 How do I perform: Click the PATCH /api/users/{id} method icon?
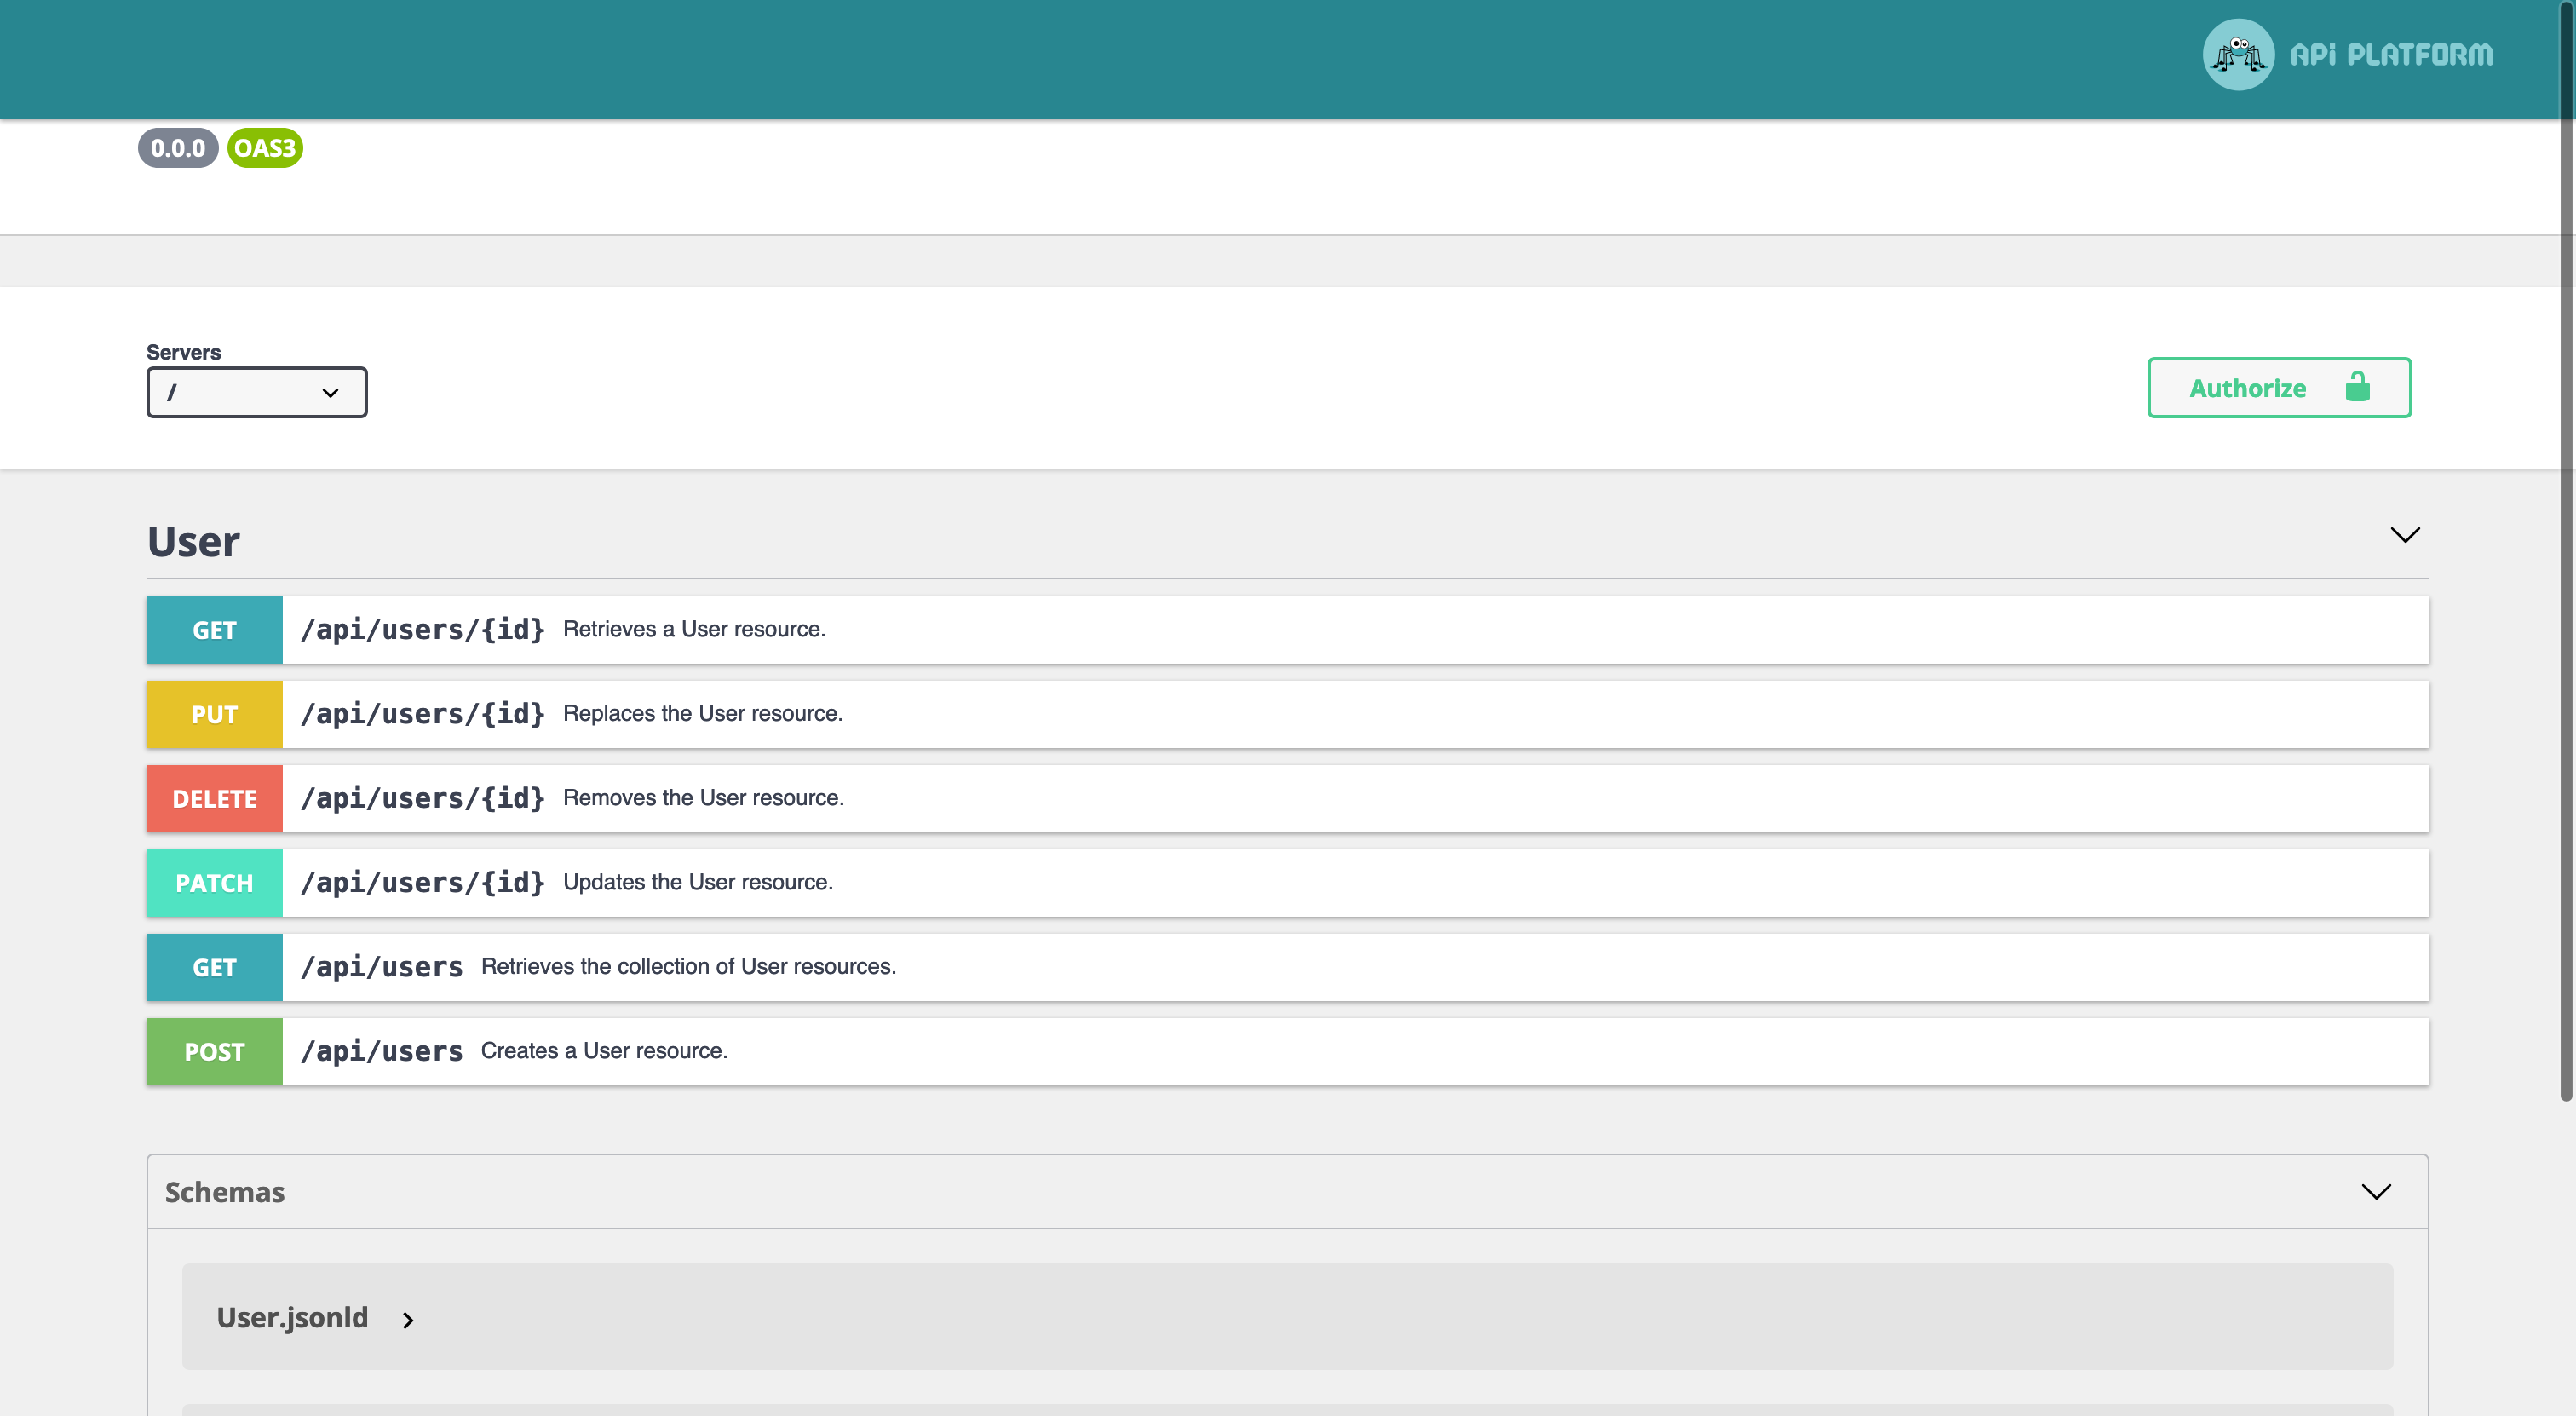click(x=213, y=883)
